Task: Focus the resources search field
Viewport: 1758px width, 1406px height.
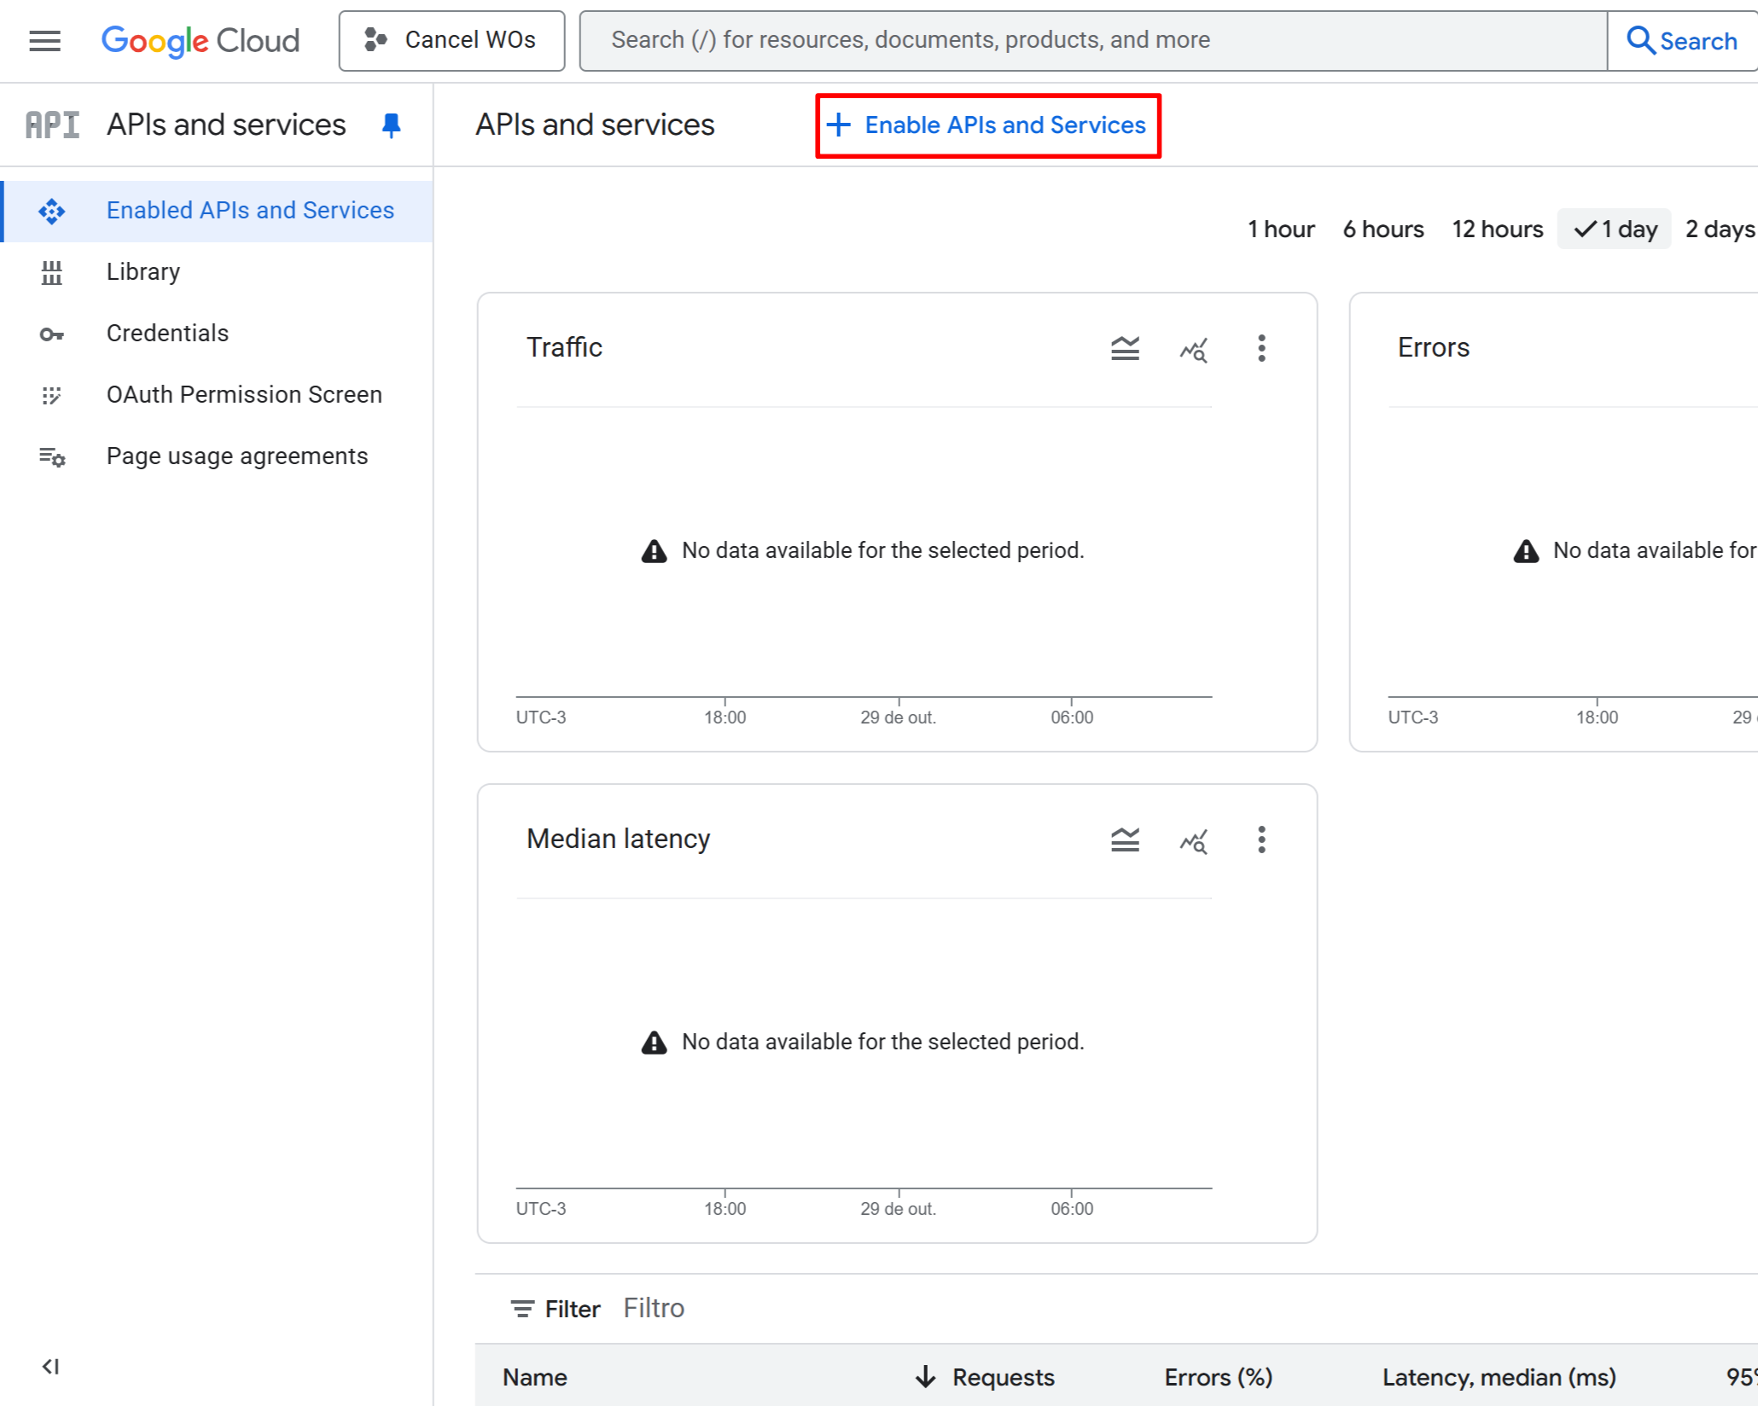Action: tap(1092, 40)
